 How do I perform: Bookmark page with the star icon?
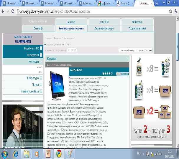[170, 11]
